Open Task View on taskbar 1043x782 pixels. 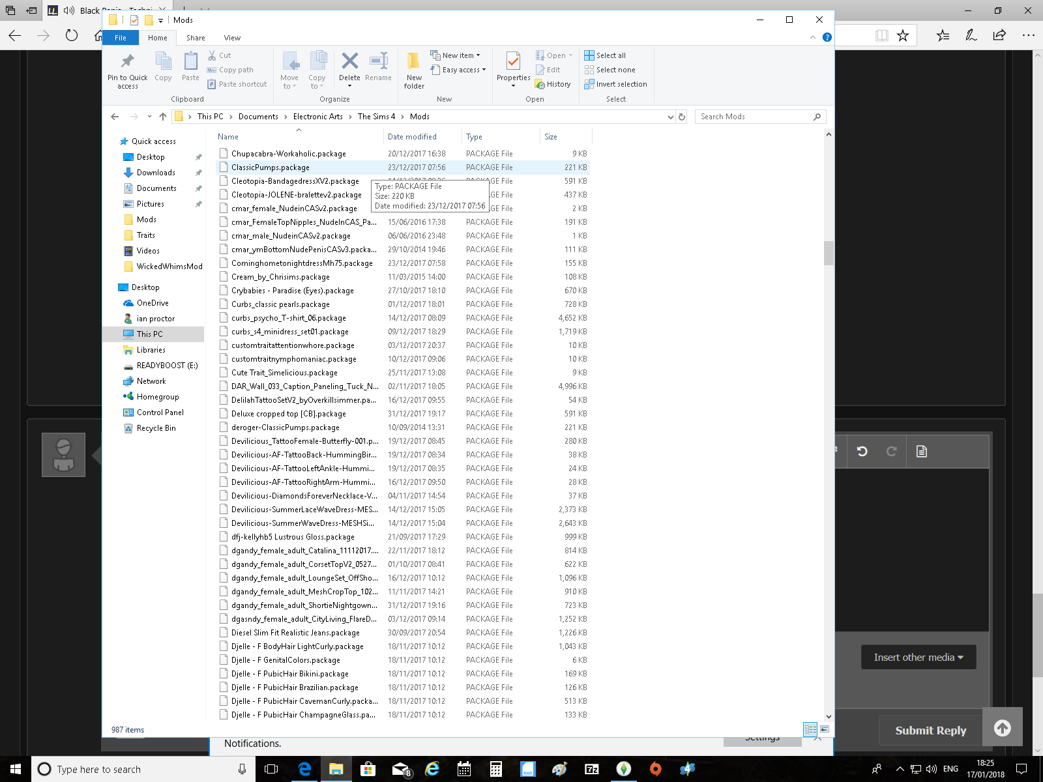[x=271, y=769]
